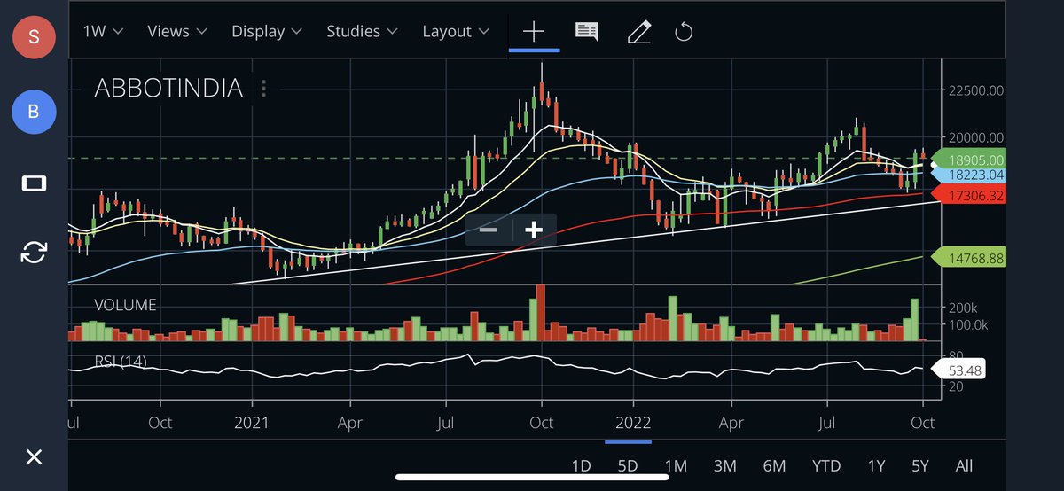Open the chart comments icon
The height and width of the screenshot is (491, 1064).
click(x=586, y=32)
